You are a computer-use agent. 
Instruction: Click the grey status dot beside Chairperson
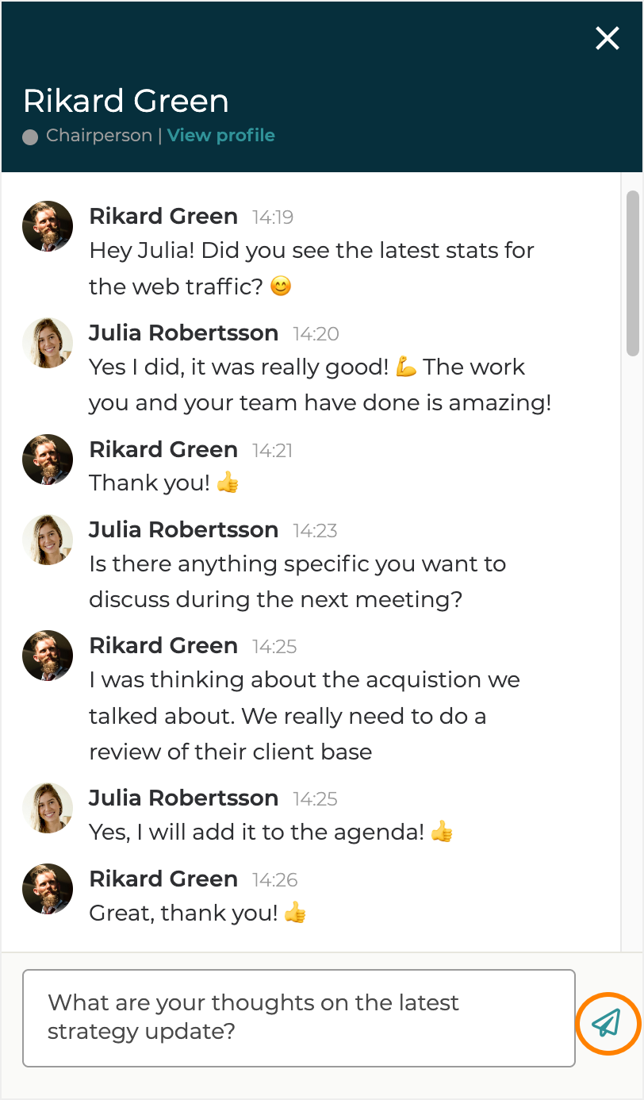(30, 137)
